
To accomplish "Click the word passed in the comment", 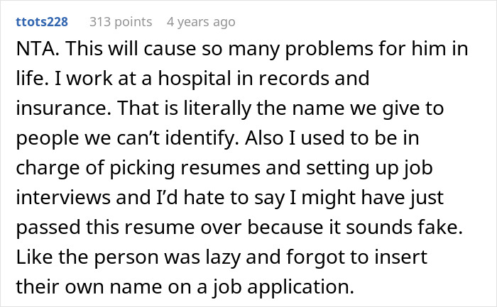I will [48, 228].
